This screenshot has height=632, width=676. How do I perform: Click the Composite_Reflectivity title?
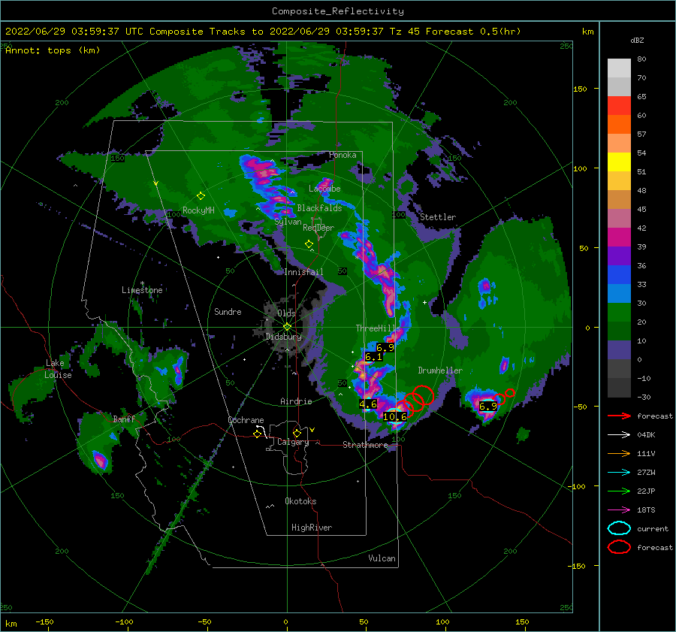(338, 11)
